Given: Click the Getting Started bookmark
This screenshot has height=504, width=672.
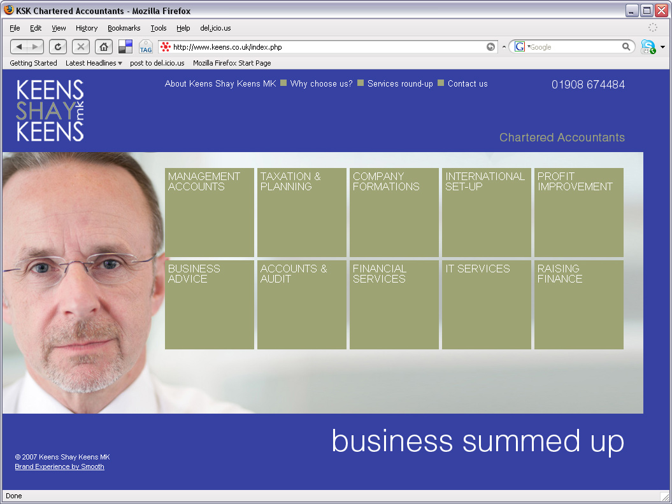Looking at the screenshot, I should tap(33, 63).
